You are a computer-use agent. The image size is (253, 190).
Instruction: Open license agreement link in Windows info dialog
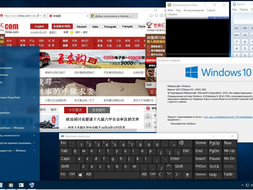pos(228,117)
